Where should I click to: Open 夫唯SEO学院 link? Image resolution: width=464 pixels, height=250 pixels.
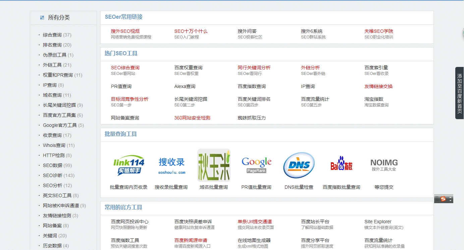[379, 31]
